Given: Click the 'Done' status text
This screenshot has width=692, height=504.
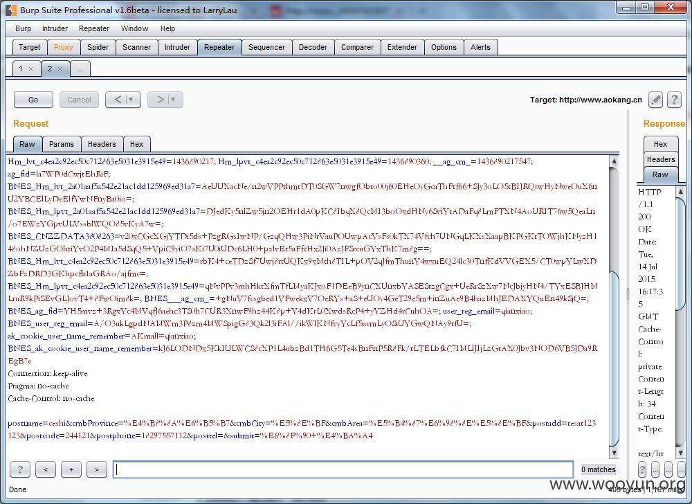Looking at the screenshot, I should tap(18, 489).
